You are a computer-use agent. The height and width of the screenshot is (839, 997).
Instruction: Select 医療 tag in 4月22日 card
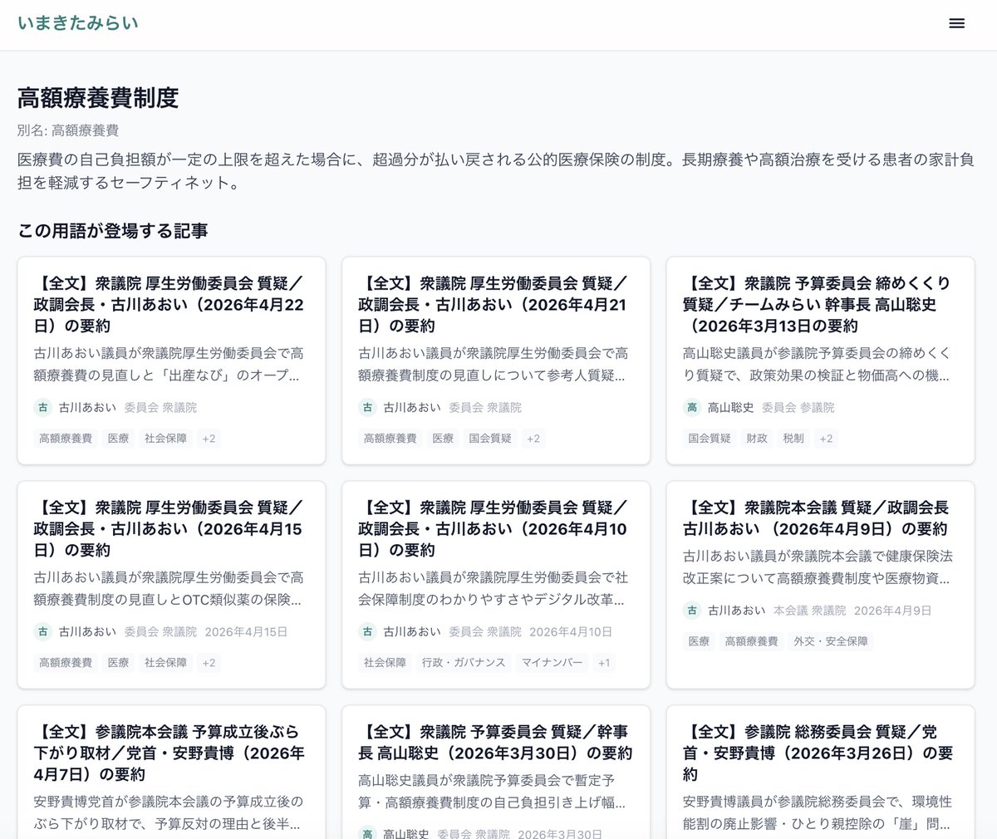[119, 438]
